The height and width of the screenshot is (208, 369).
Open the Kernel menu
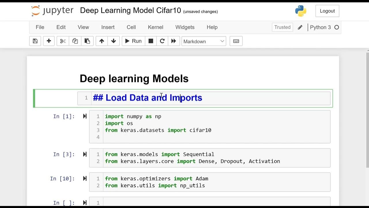point(156,27)
